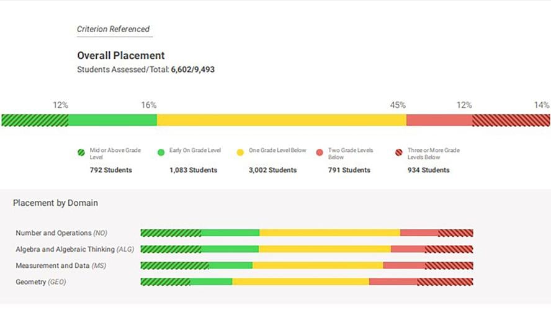The height and width of the screenshot is (310, 551).
Task: Click the Placement by Domain heading
Action: [55, 203]
